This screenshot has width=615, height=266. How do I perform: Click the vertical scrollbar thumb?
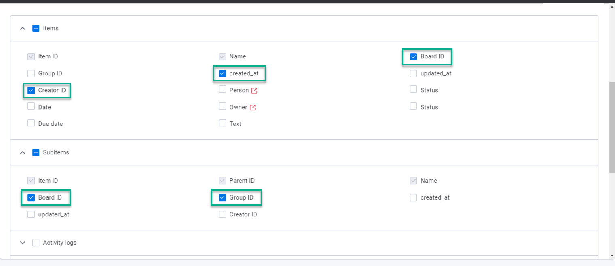(612, 127)
